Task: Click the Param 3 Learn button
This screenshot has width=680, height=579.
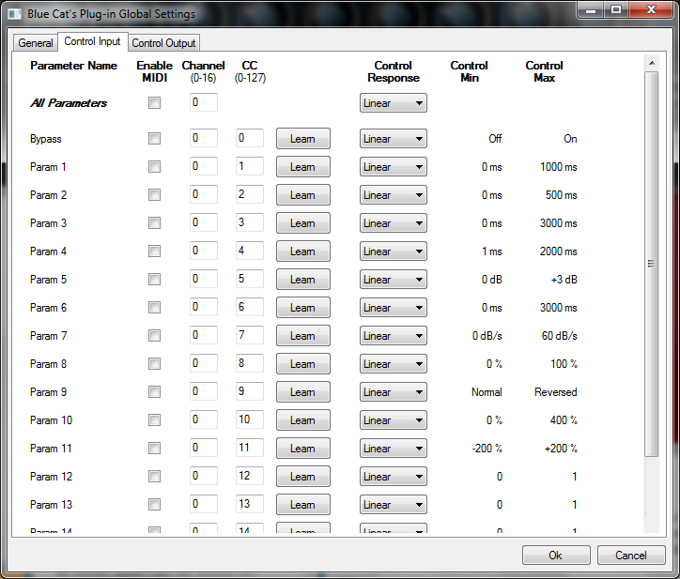Action: point(303,223)
